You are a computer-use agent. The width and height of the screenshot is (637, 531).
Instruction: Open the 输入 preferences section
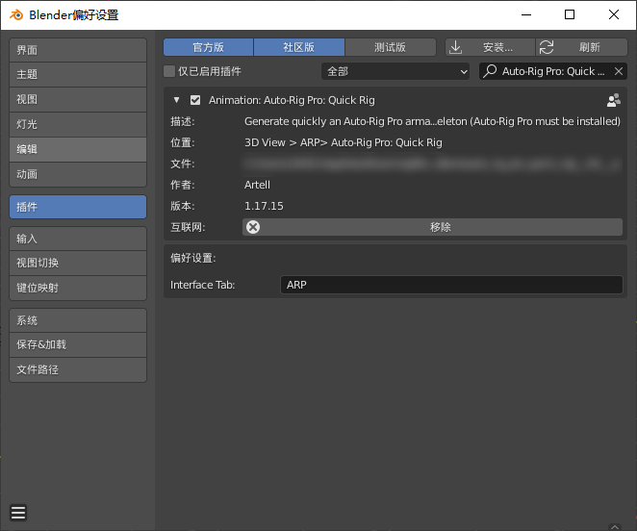[78, 239]
